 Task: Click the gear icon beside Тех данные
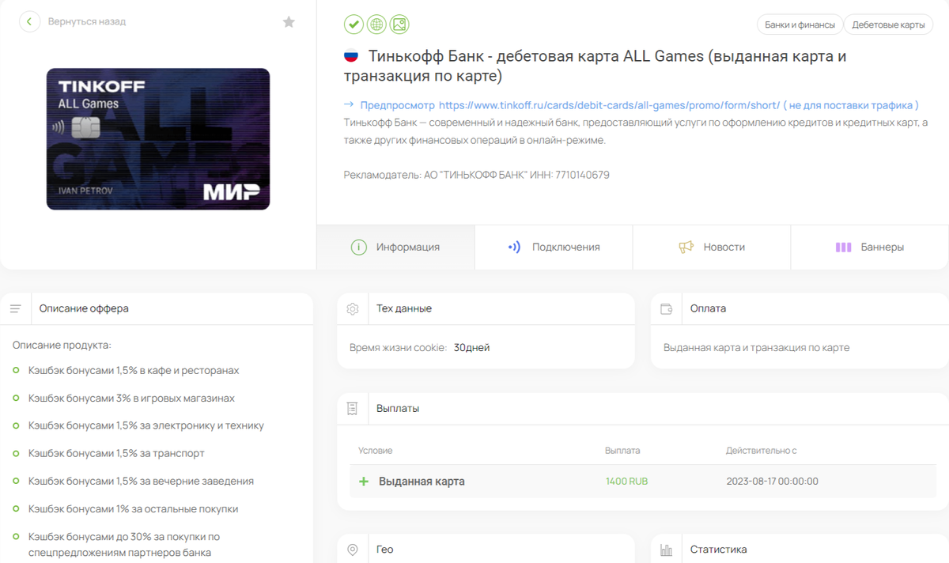coord(353,308)
